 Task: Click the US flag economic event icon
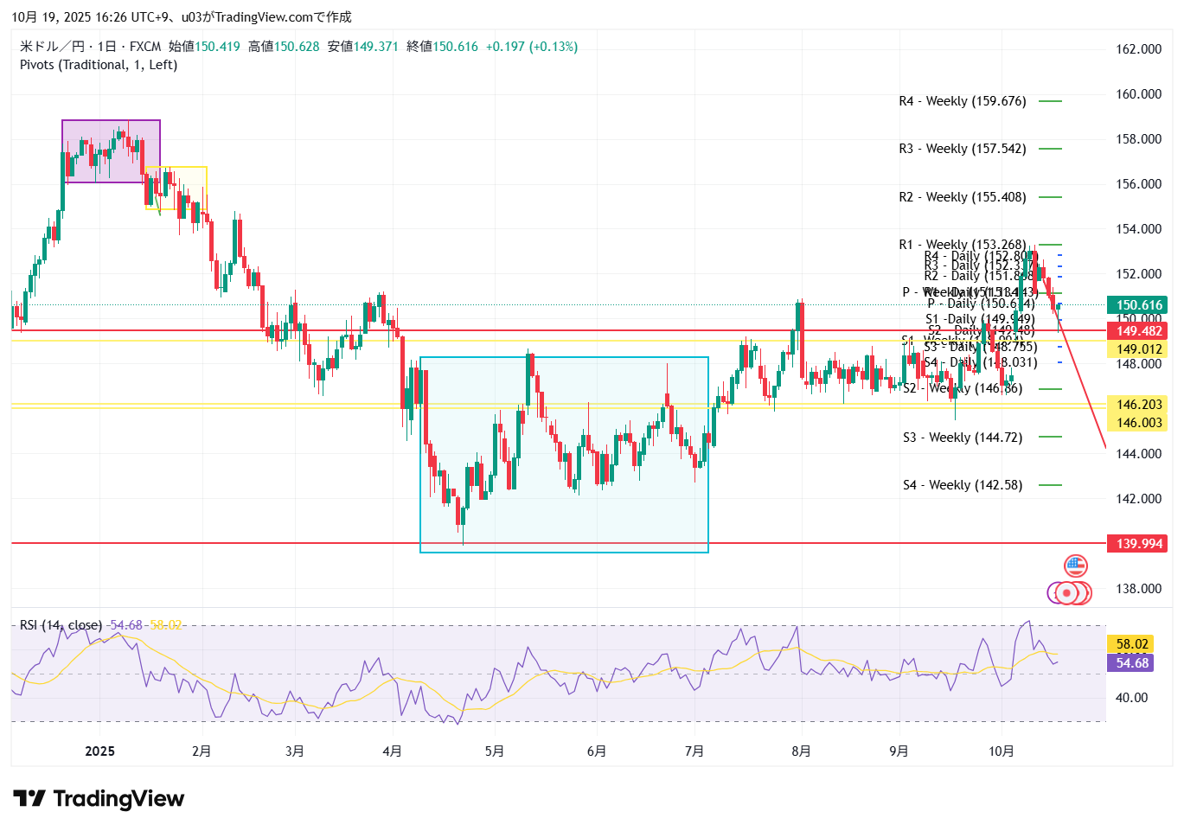coord(1075,566)
